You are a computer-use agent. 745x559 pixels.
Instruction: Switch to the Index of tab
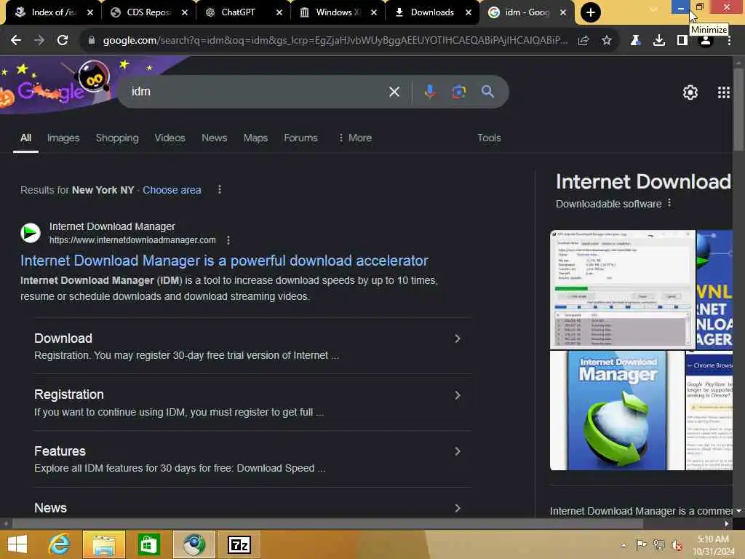coord(53,12)
